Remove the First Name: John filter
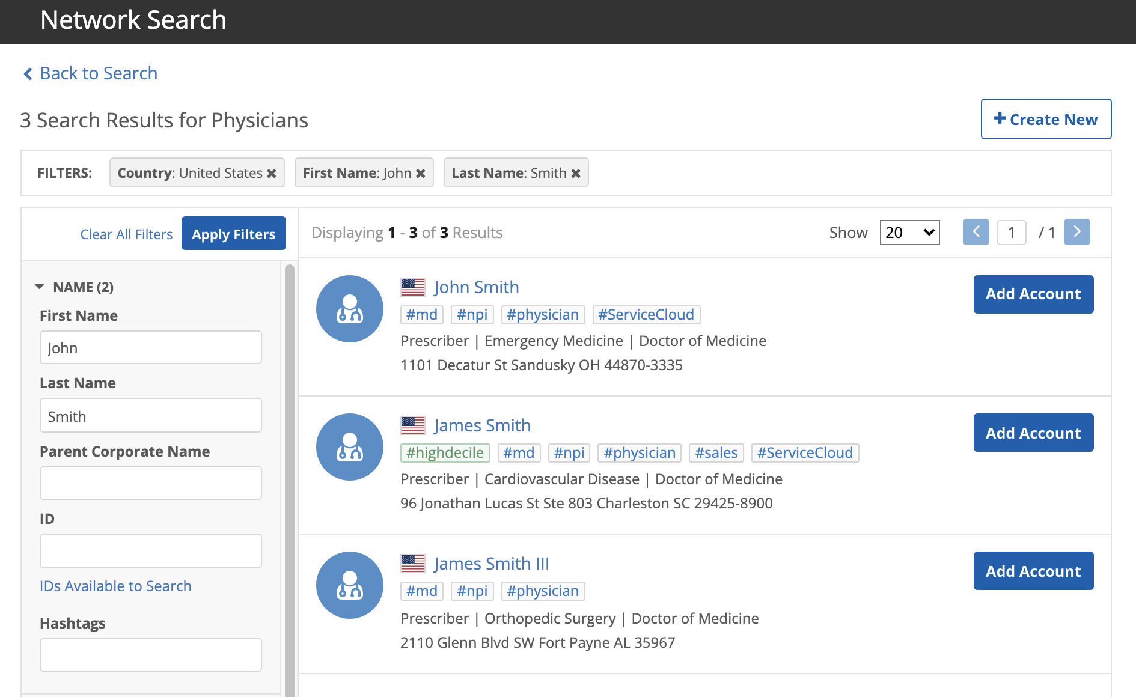 click(x=421, y=174)
